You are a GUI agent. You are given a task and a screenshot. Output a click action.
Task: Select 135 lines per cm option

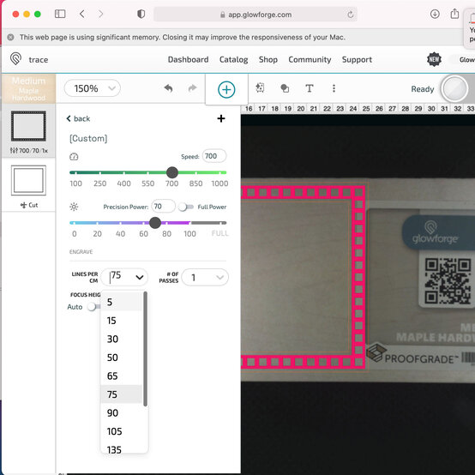[x=121, y=448]
